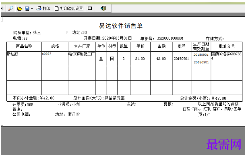Select amount cell 42.00
This screenshot has width=248, height=156.
click(161, 58)
